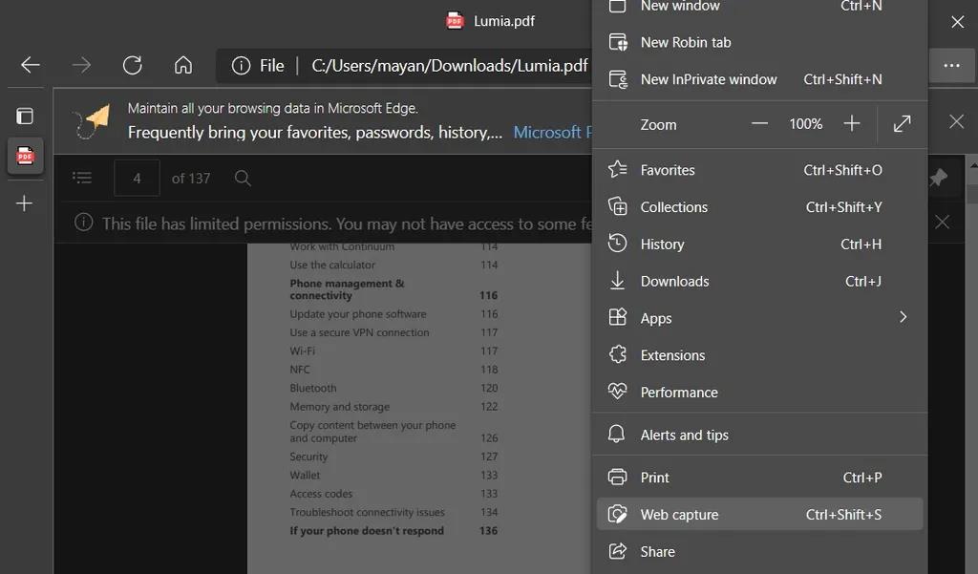Click the Alerts bell icon
Viewport: 978px width, 574px height.
pyautogui.click(x=616, y=435)
